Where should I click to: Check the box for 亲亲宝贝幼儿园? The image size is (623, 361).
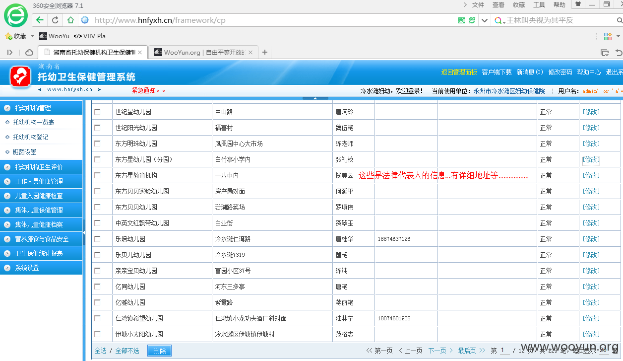coord(97,271)
